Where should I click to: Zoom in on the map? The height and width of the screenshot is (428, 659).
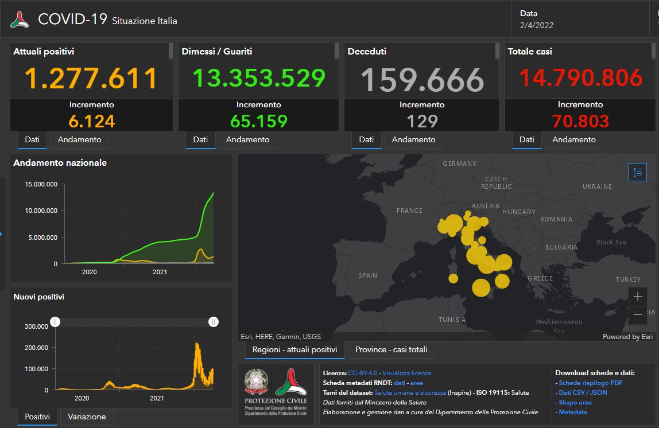point(638,297)
